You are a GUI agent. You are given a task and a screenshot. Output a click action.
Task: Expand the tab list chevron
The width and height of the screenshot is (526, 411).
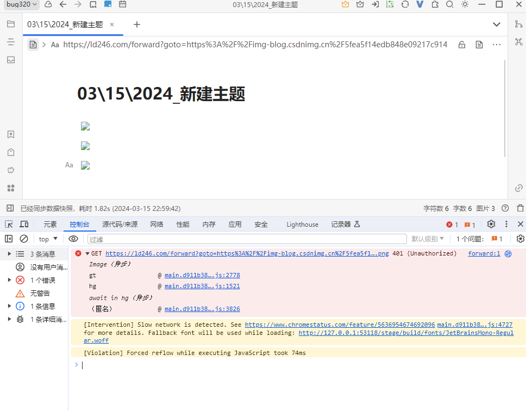[x=497, y=24]
